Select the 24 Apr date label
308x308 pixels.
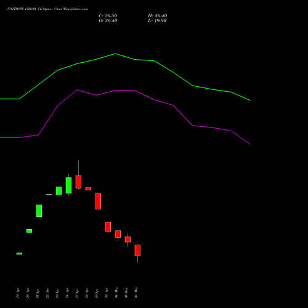coord(67,293)
